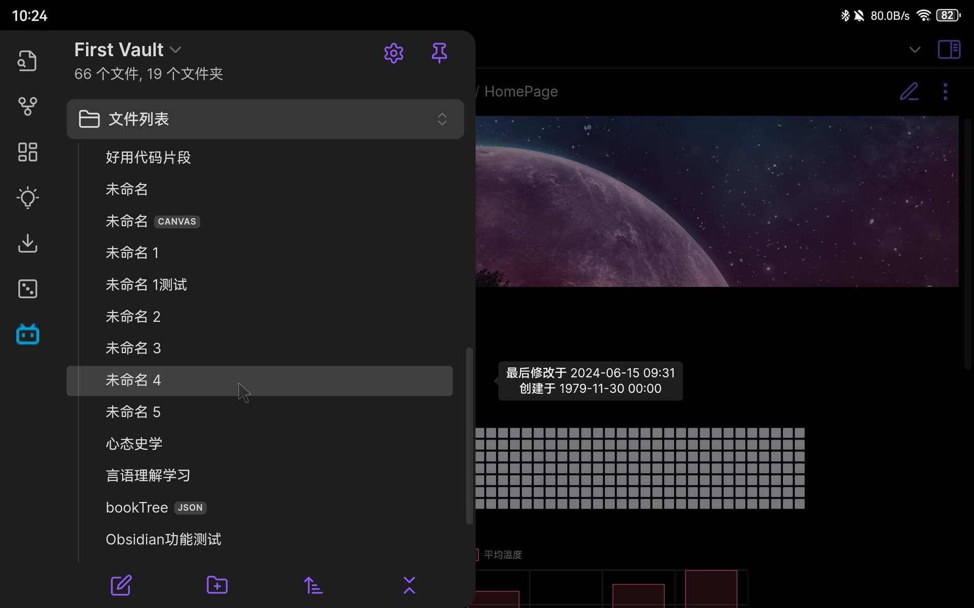974x608 pixels.
Task: Open the note 心态史学
Action: pos(259,444)
